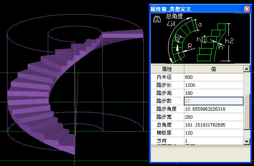Select the 总角度 value cell
This screenshot has height=166, width=254.
click(x=214, y=125)
